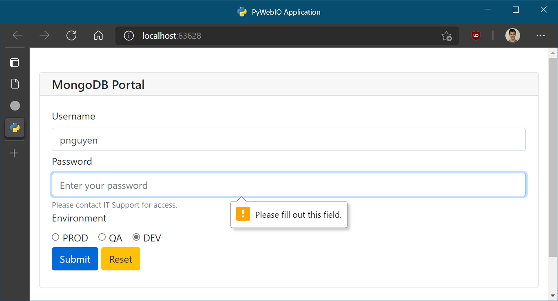Image resolution: width=558 pixels, height=301 pixels.
Task: Click the Username input field
Action: click(x=289, y=139)
